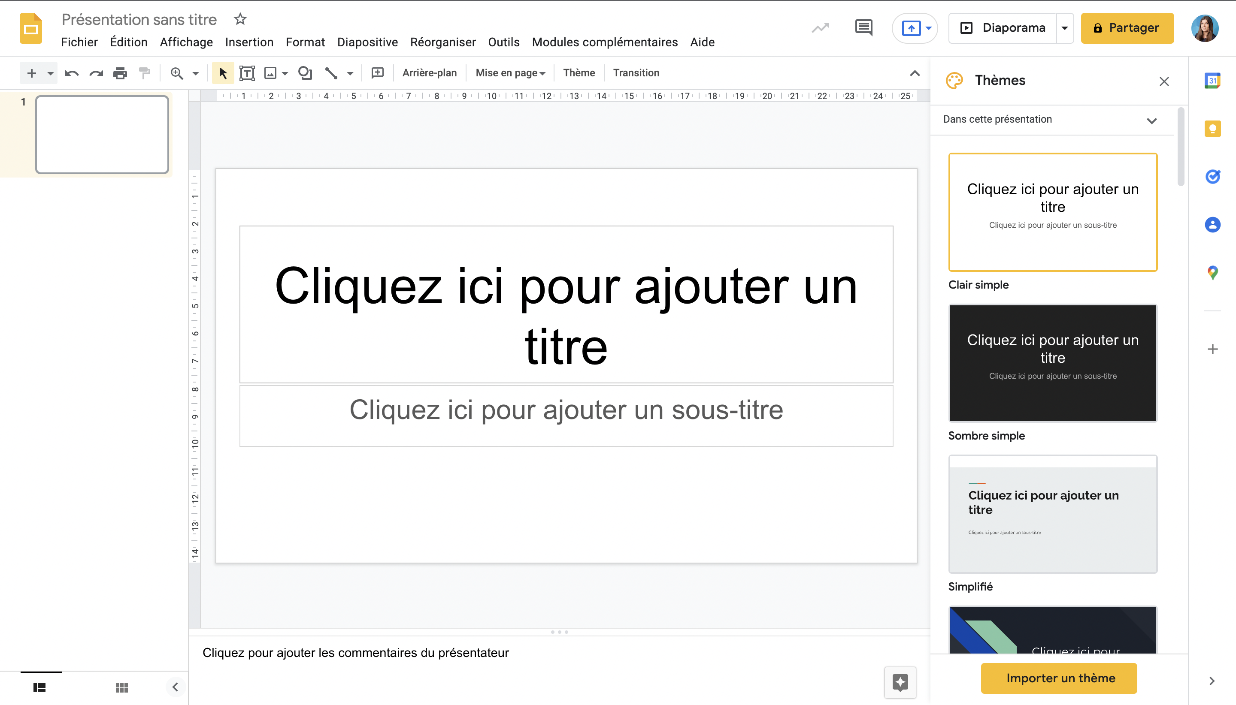Screen dimensions: 1236x705
Task: Click the zoom magnifier tool
Action: point(177,73)
